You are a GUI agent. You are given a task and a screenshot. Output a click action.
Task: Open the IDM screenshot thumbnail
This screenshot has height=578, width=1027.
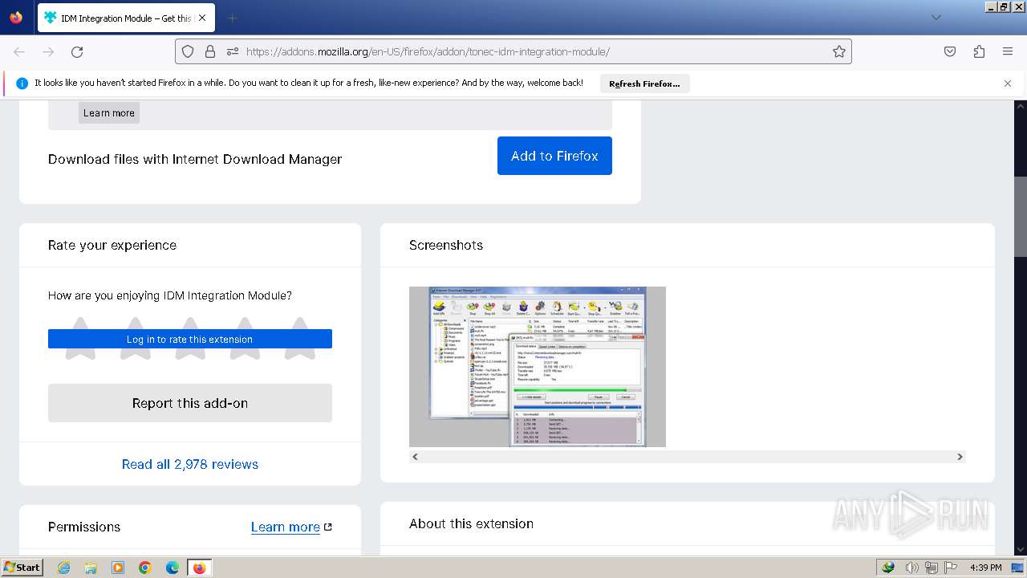[538, 367]
